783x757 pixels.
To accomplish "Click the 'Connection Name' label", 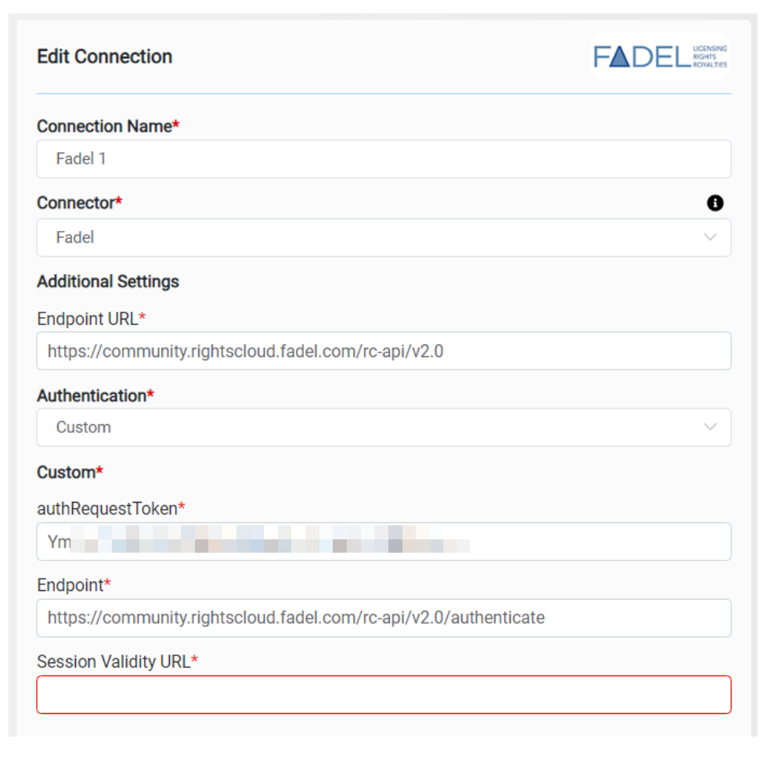I will click(x=104, y=127).
